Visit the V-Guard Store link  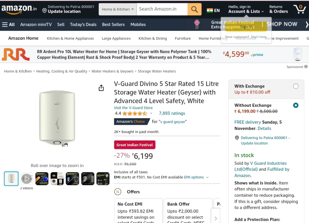[x=133, y=108]
